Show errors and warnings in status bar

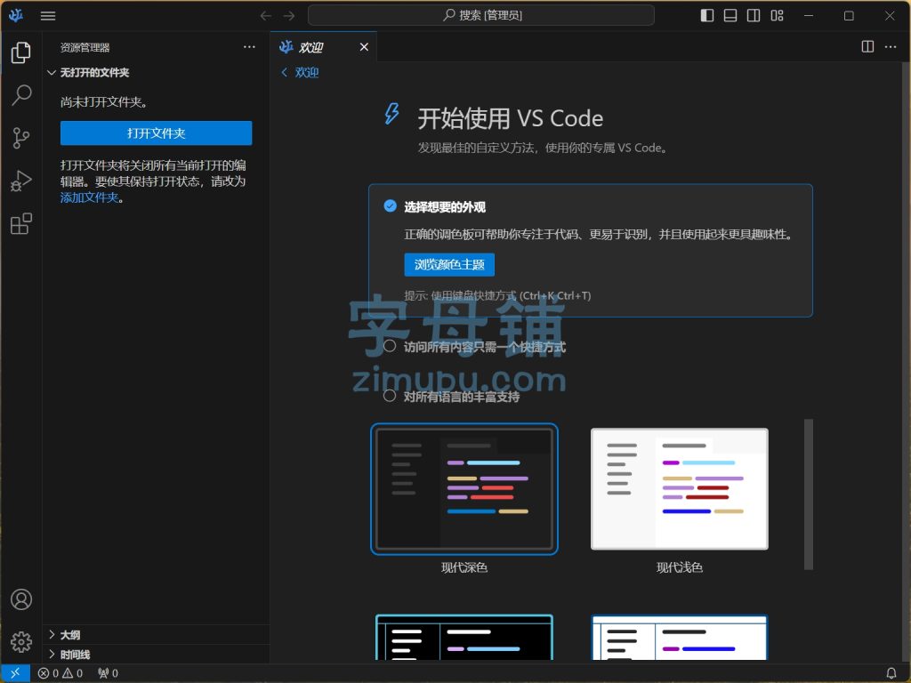(x=60, y=673)
